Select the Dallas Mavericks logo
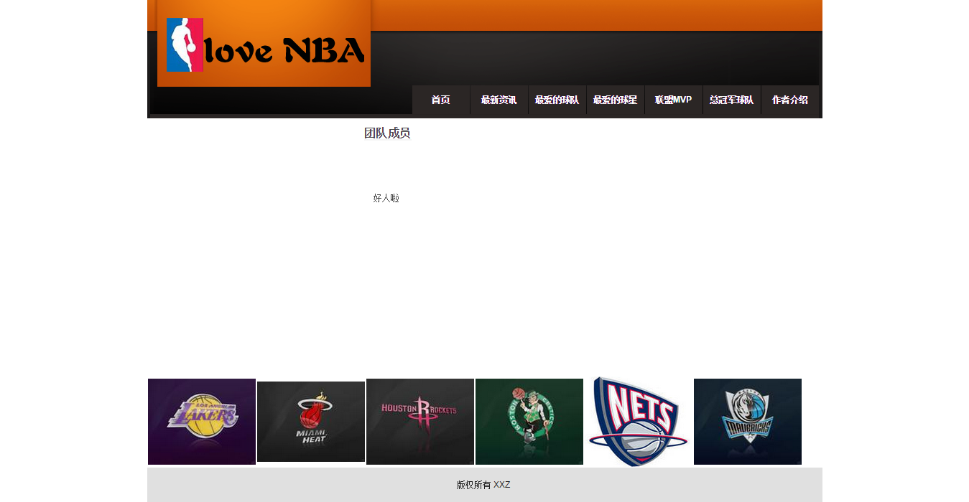 pyautogui.click(x=748, y=422)
